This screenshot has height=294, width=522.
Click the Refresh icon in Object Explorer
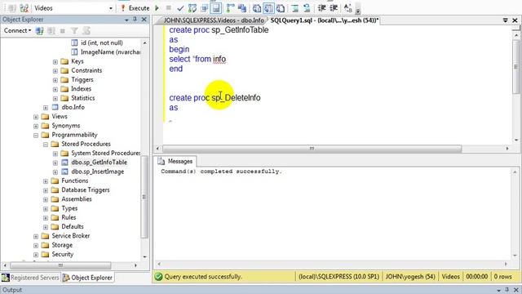(x=86, y=31)
